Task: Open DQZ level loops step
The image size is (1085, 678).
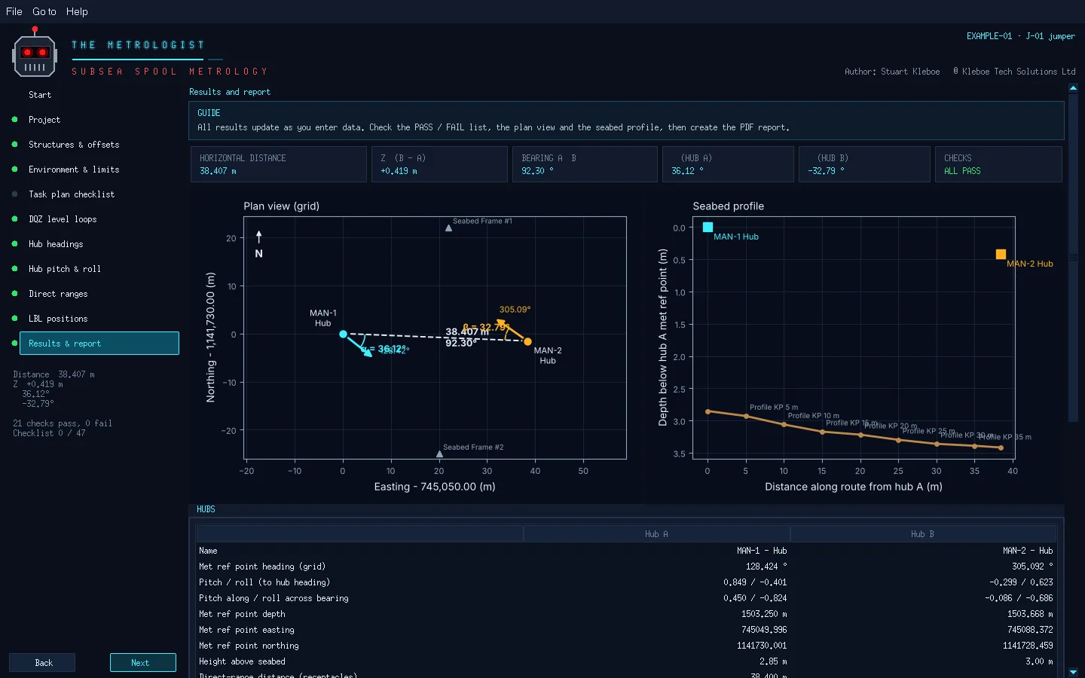Action: pyautogui.click(x=63, y=219)
